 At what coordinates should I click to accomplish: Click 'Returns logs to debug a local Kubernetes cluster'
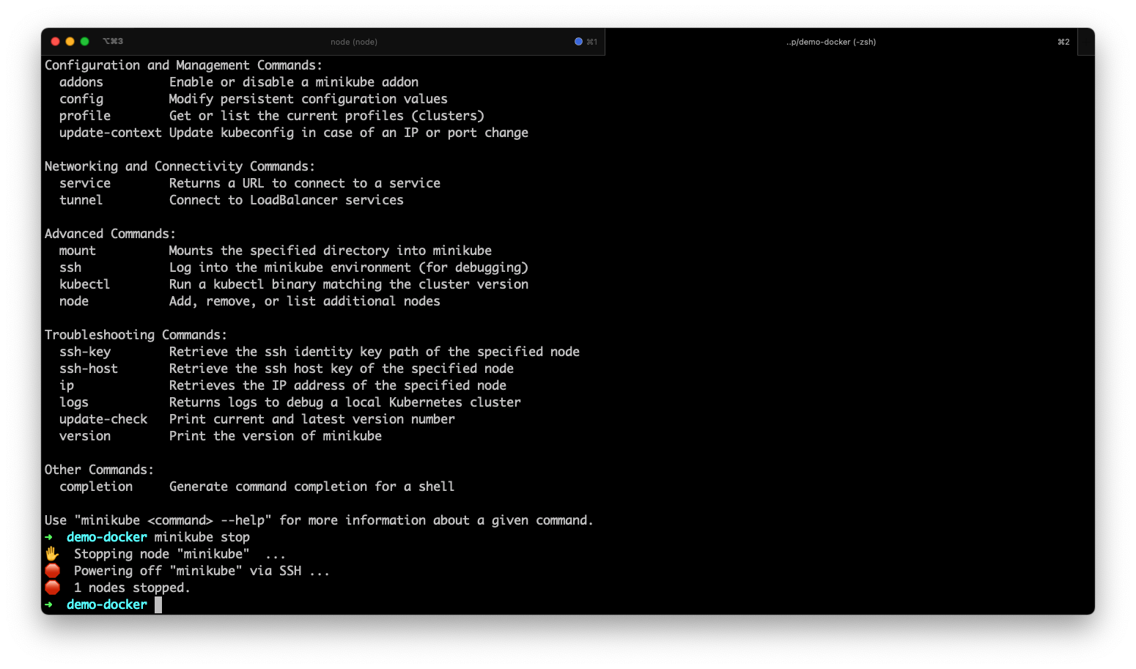tap(345, 402)
